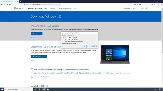The image size is (163, 91).
Task: Click Sign in link
Action: [143, 9]
